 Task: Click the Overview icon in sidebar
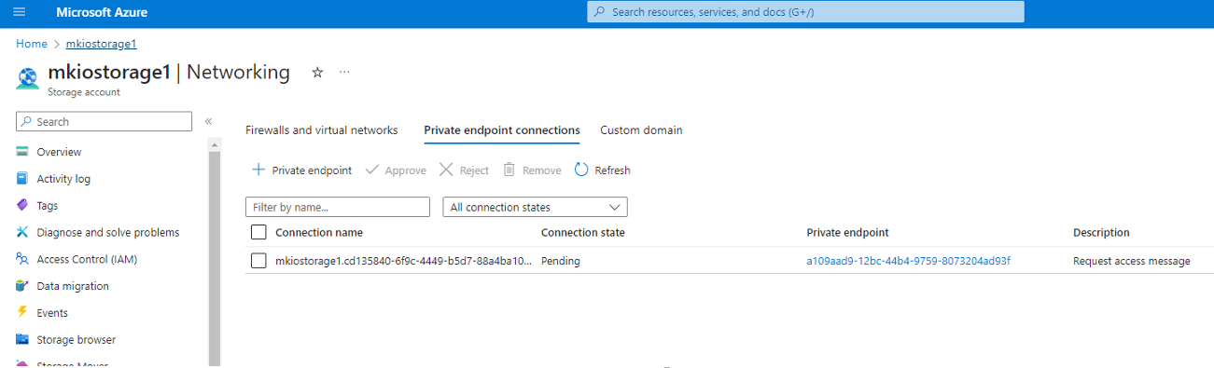point(22,152)
